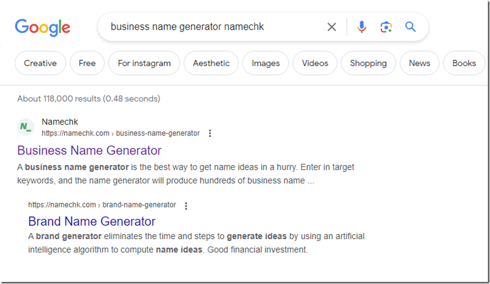Screen dimensions: 490x284
Task: Select the Free filter chip
Action: point(87,63)
